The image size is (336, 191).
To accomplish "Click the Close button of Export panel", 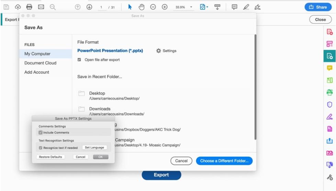I will pos(320,20).
